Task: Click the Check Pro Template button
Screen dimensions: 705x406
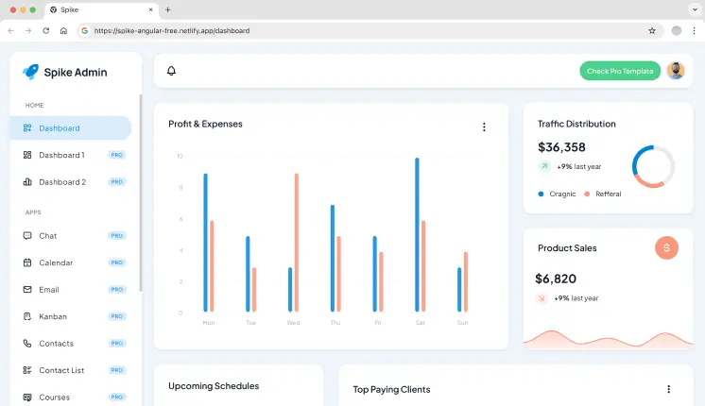Action: (620, 71)
